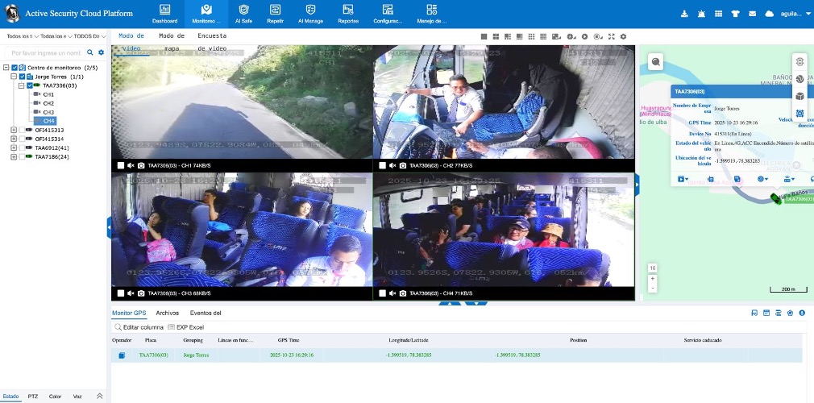Open the TODOS Di filter dropdown
814x403 pixels.
[x=89, y=36]
